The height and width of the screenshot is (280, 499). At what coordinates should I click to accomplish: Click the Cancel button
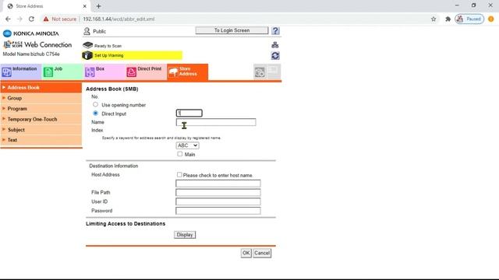pos(262,253)
